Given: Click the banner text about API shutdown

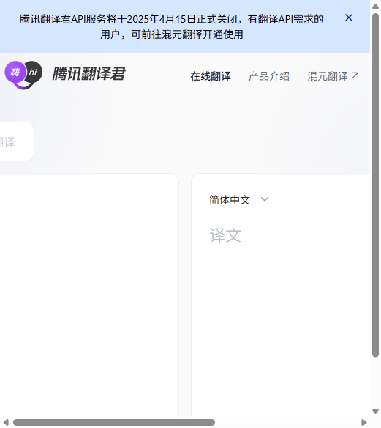Looking at the screenshot, I should [172, 26].
